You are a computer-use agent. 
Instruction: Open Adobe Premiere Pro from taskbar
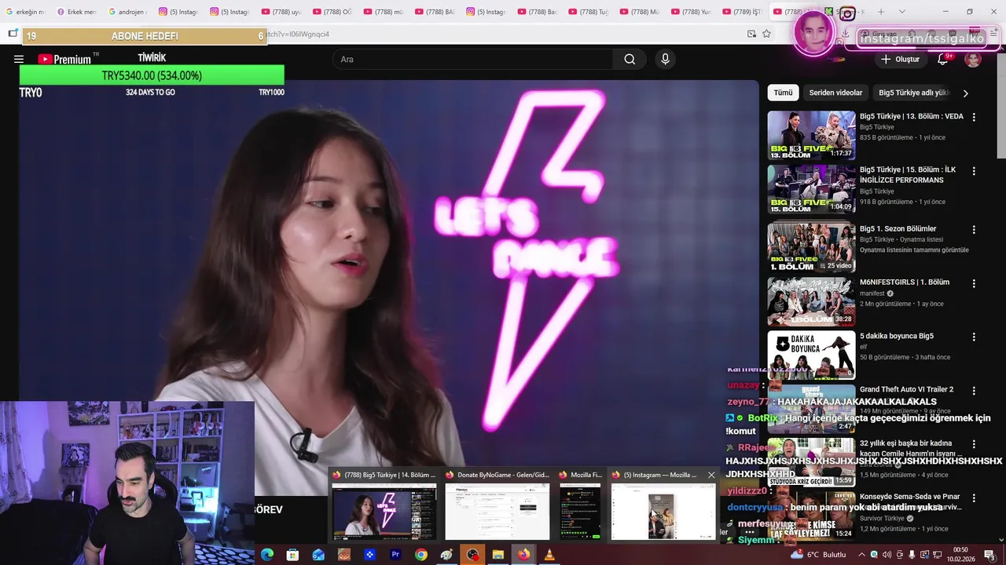[x=395, y=555]
